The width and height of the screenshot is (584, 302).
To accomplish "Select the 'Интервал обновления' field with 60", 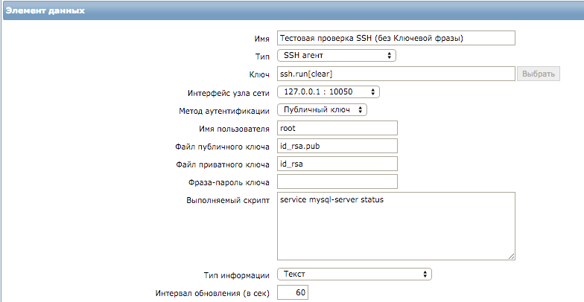I will (292, 293).
